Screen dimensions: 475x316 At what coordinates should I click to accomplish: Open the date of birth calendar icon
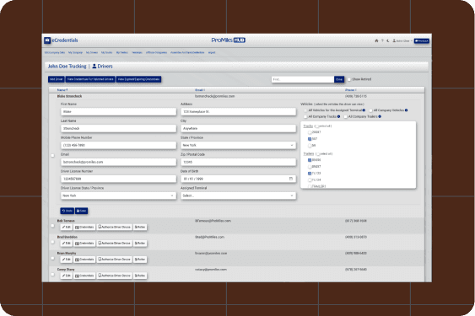click(x=291, y=179)
